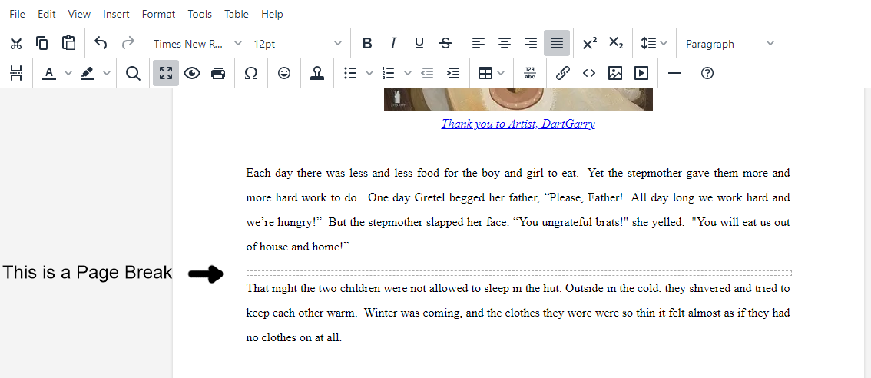Open the 12pt font size dropdown
Image resolution: width=871 pixels, height=378 pixels.
coord(297,43)
